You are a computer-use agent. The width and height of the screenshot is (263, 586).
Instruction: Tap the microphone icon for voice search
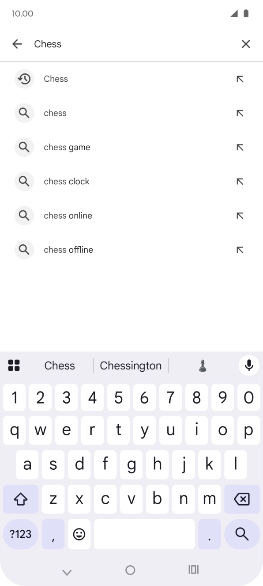coord(248,365)
